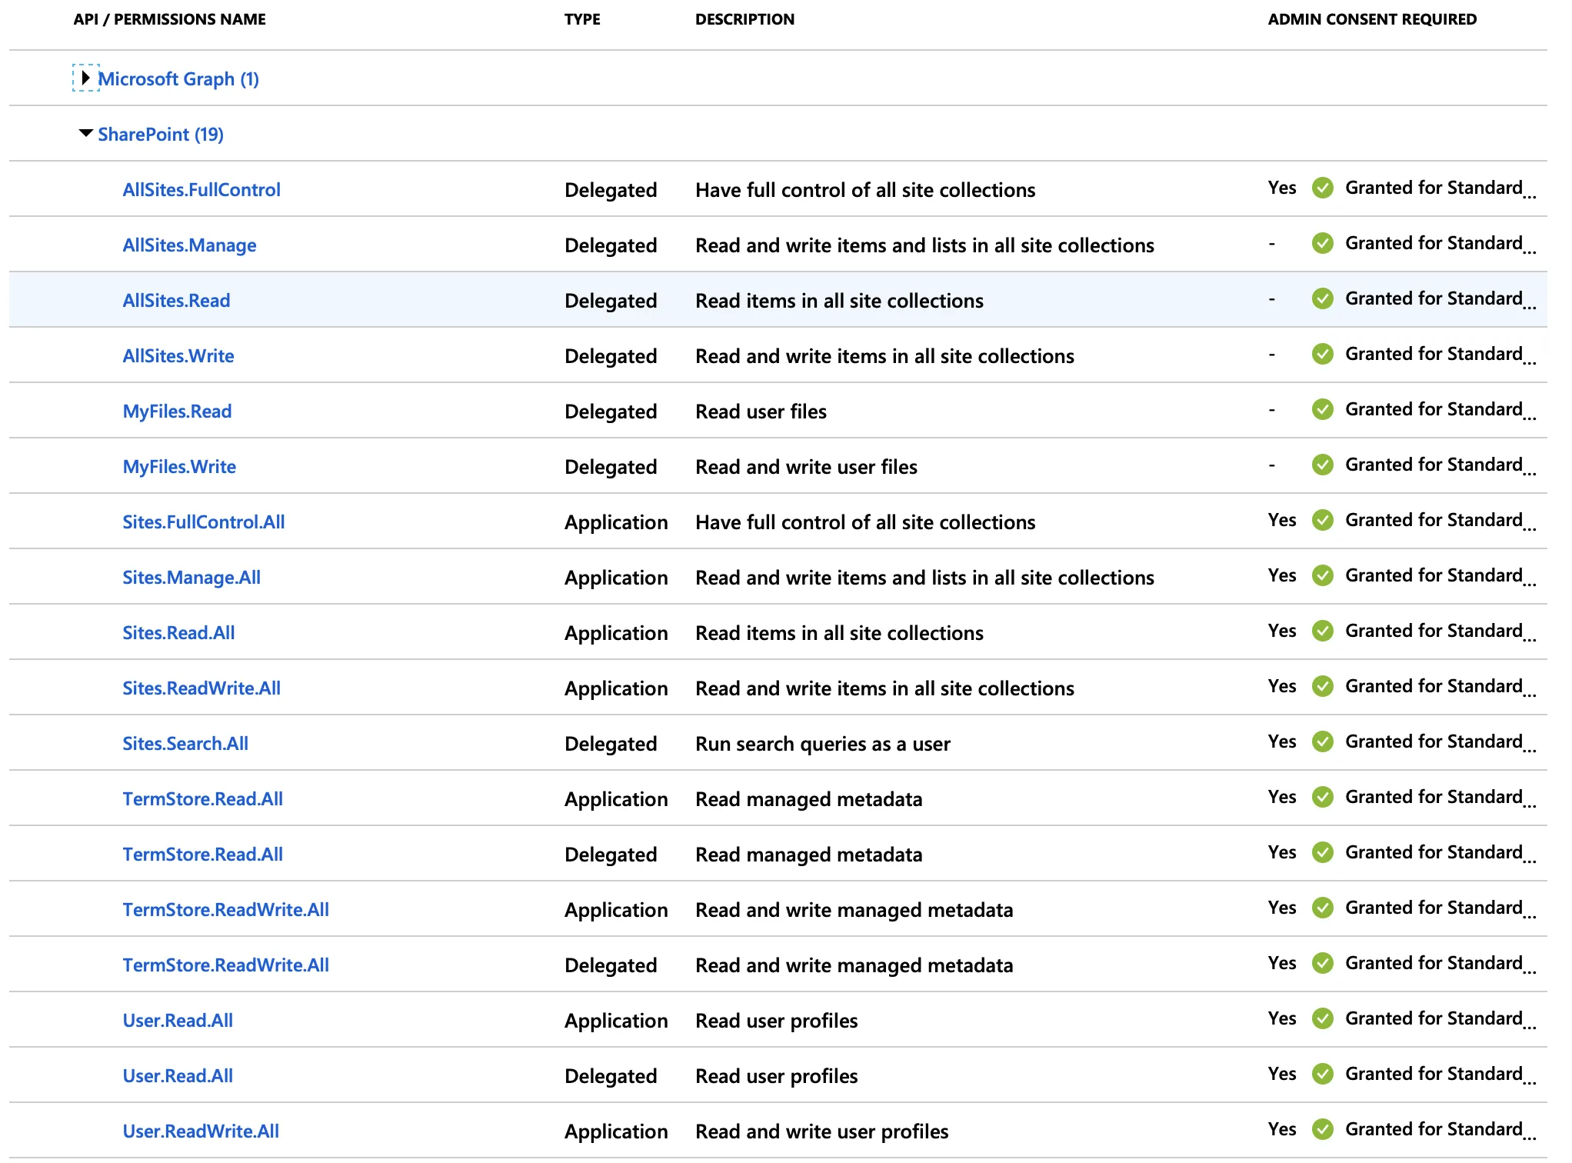This screenshot has height=1163, width=1572.
Task: Open AllSites.Manage permission details
Action: tap(189, 245)
